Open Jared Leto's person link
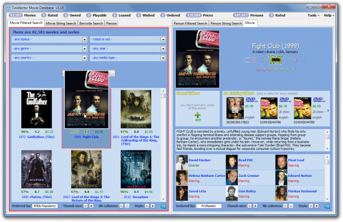Image resolution: width=343 pixels, height=222 pixels. [197, 191]
